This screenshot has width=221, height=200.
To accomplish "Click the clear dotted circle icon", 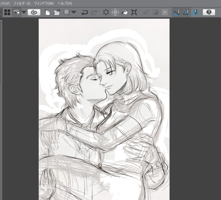I will point(106,12).
